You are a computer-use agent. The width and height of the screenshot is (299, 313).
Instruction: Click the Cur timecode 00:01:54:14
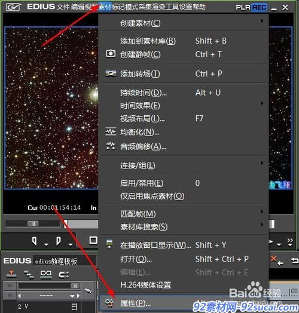[60, 208]
